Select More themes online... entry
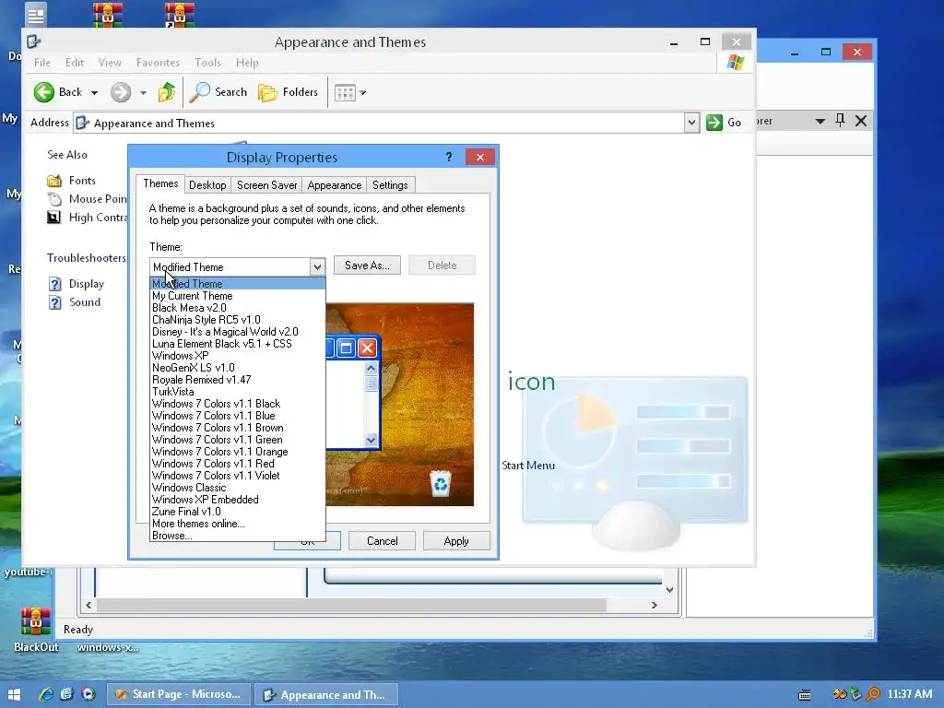This screenshot has width=944, height=708. pos(237,524)
